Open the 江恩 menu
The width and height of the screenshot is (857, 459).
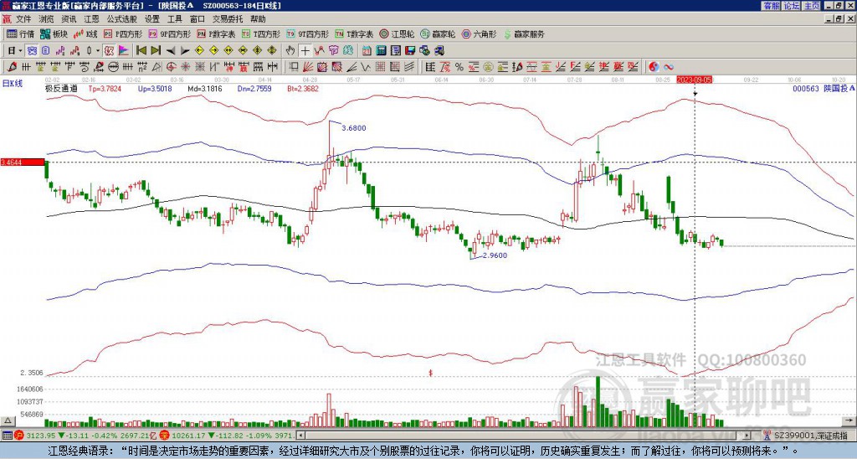(91, 19)
